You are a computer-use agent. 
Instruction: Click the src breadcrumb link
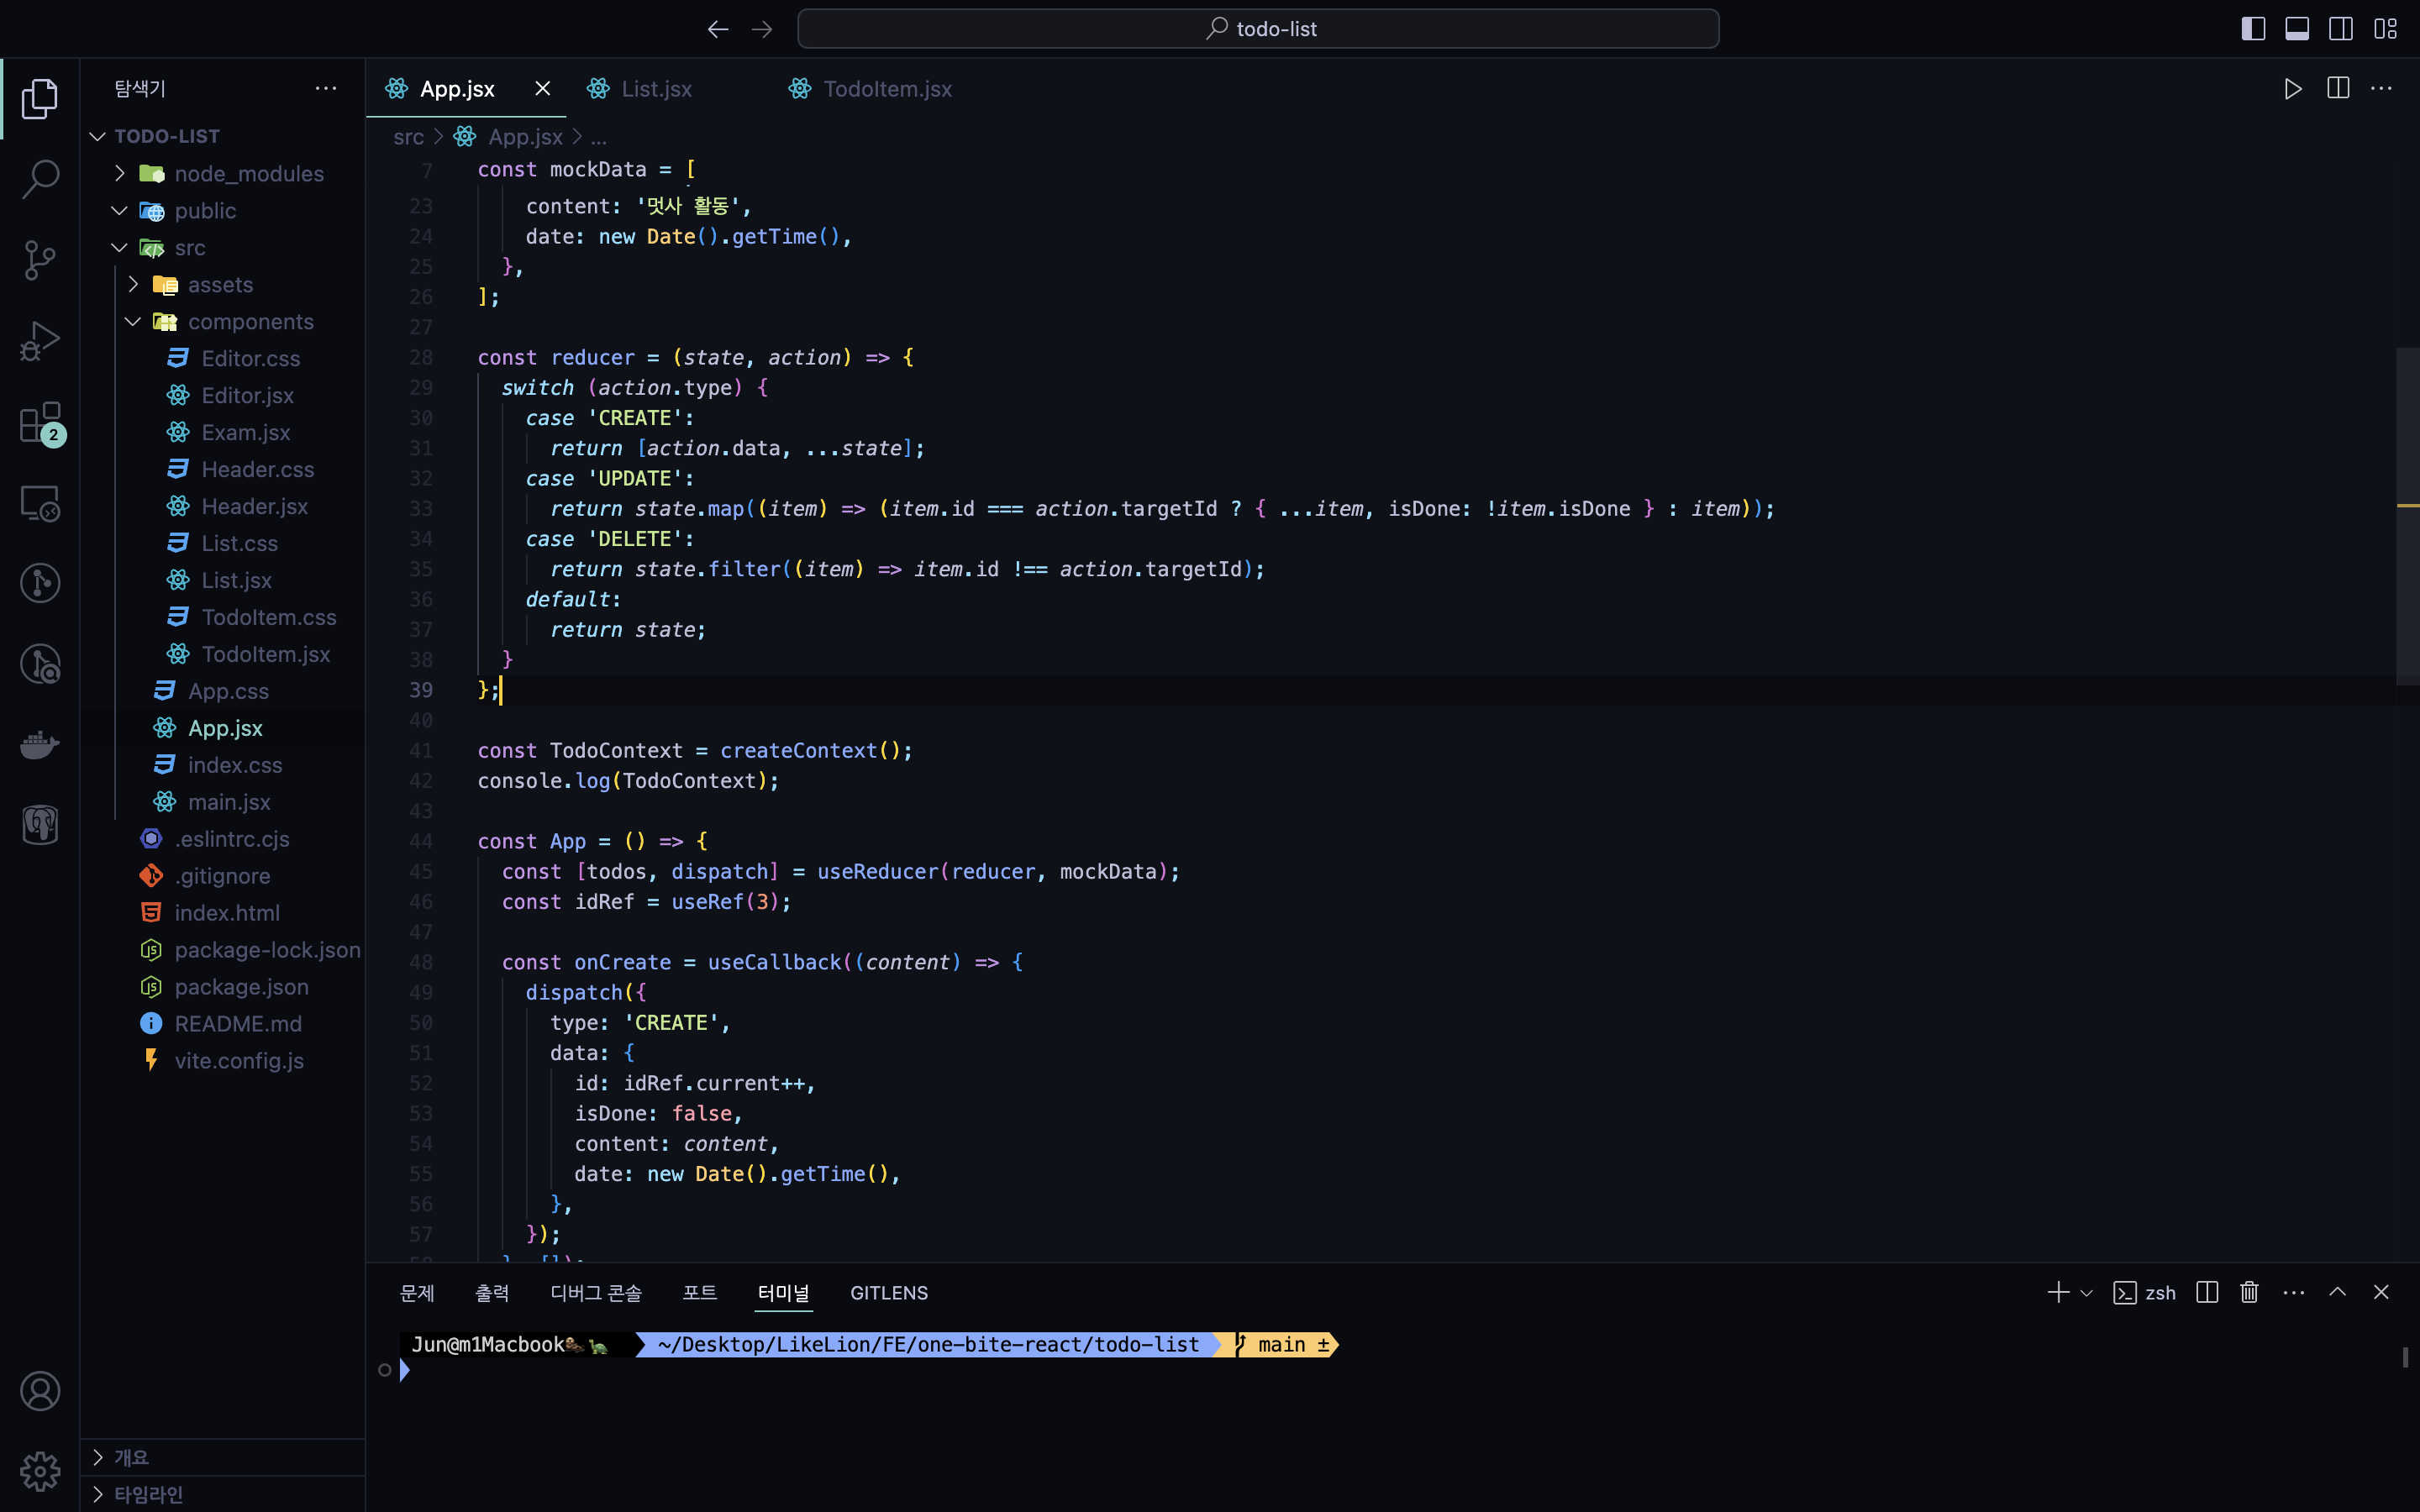[x=408, y=137]
